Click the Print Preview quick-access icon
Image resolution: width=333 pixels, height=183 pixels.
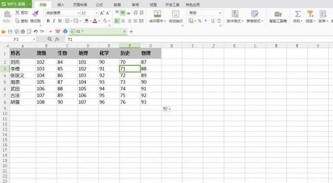coord(29,32)
